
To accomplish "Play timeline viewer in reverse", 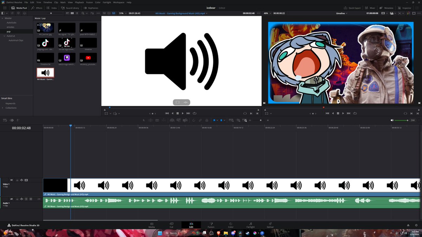I will pos(333,113).
